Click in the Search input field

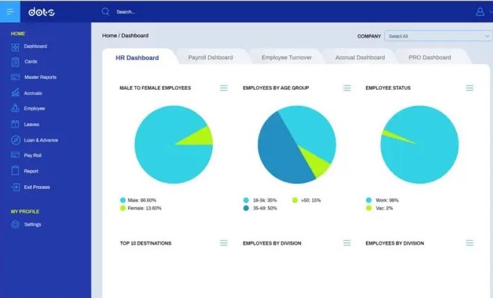click(126, 12)
